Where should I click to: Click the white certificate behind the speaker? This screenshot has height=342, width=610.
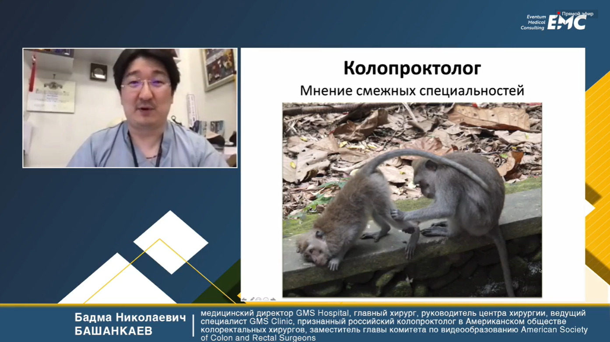click(x=50, y=95)
